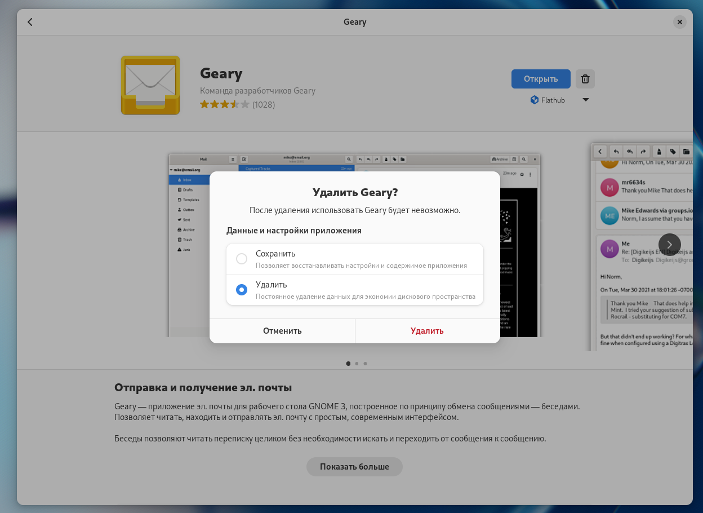Open Geary with the "Открыть" button
Screen dimensions: 703x513
[541, 79]
